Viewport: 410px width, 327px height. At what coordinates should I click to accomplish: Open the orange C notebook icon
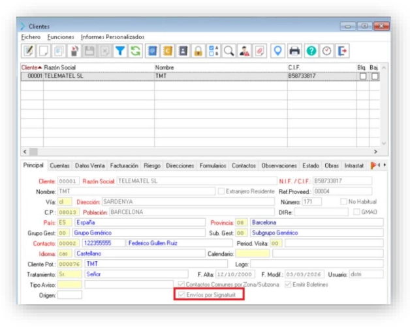click(x=168, y=51)
